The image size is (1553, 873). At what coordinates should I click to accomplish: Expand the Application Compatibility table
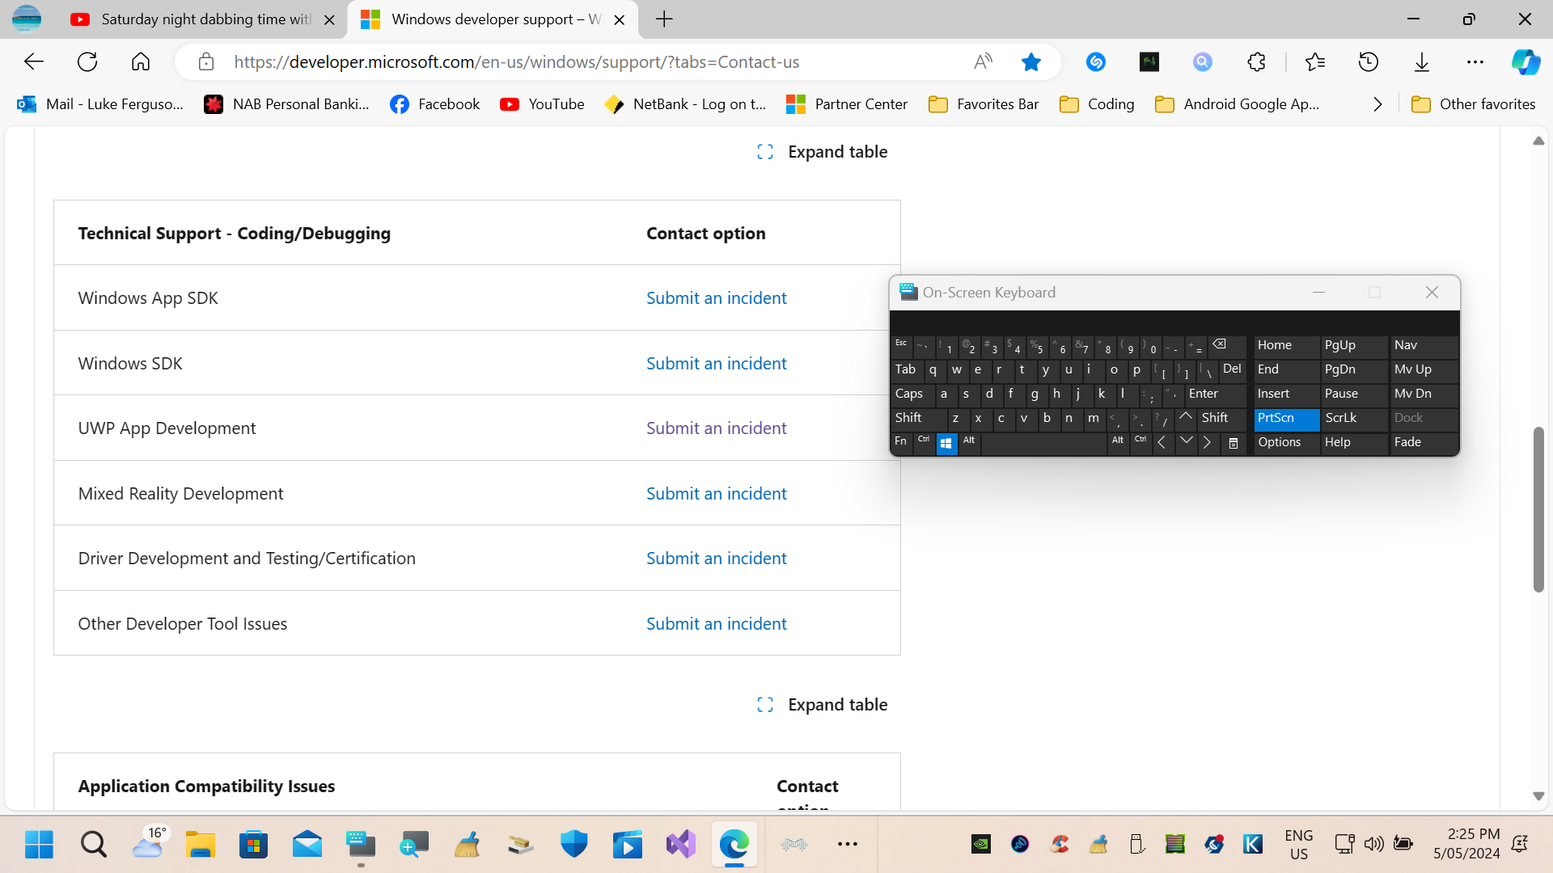click(x=822, y=705)
